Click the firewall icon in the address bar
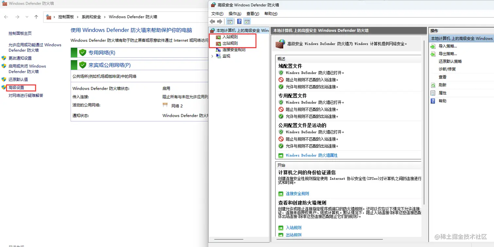The image size is (494, 247). (49, 17)
